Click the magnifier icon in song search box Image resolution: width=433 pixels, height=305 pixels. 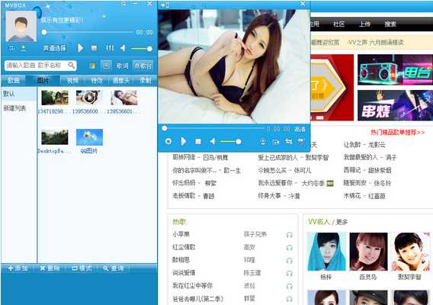click(x=71, y=66)
